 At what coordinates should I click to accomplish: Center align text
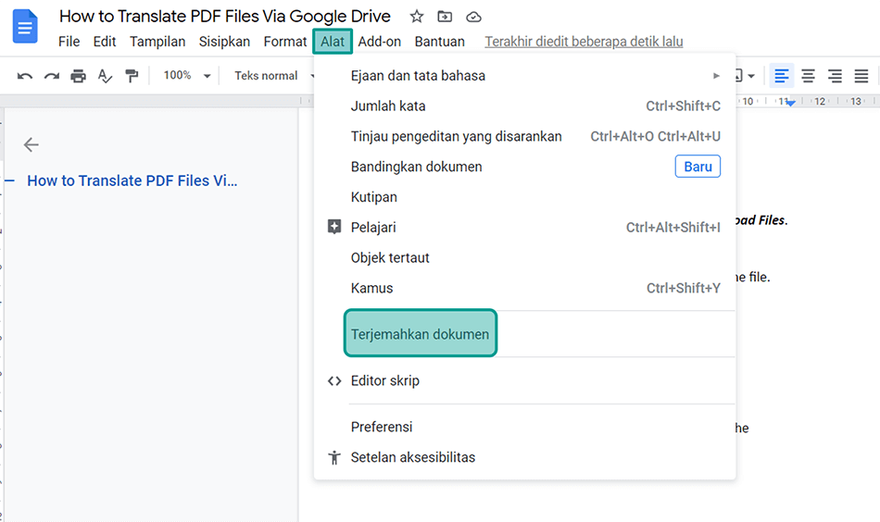point(808,76)
